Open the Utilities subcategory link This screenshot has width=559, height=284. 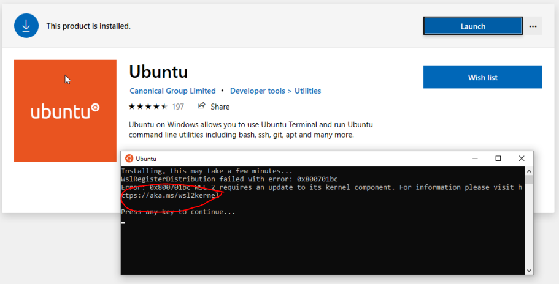[307, 91]
